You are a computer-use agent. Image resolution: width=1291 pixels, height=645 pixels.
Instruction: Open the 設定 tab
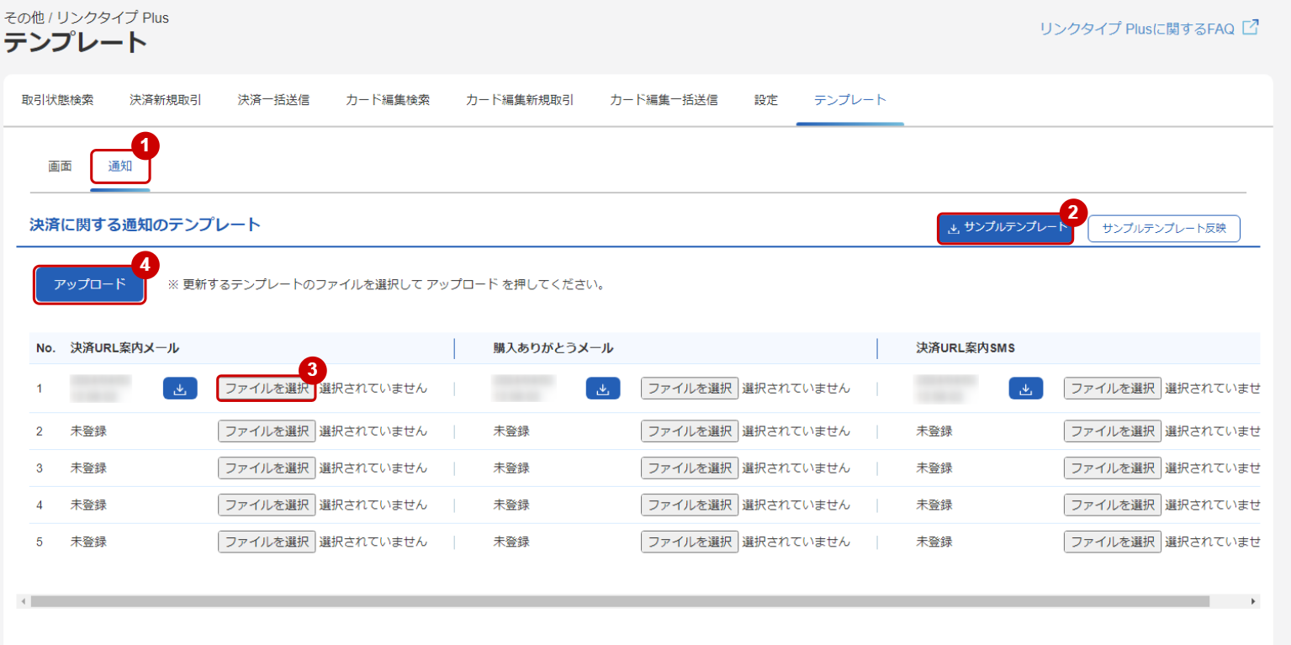(x=766, y=100)
